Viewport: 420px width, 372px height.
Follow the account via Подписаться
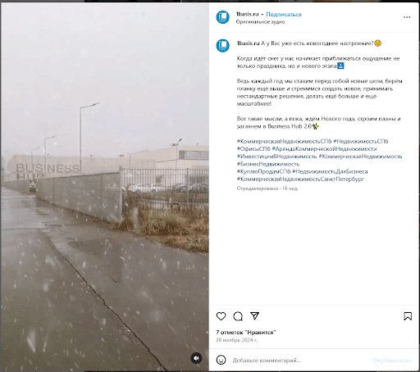[284, 14]
